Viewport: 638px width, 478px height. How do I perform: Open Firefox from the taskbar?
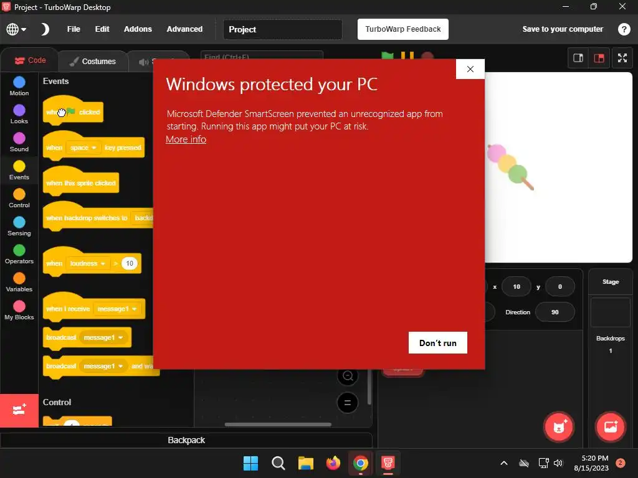click(x=333, y=463)
